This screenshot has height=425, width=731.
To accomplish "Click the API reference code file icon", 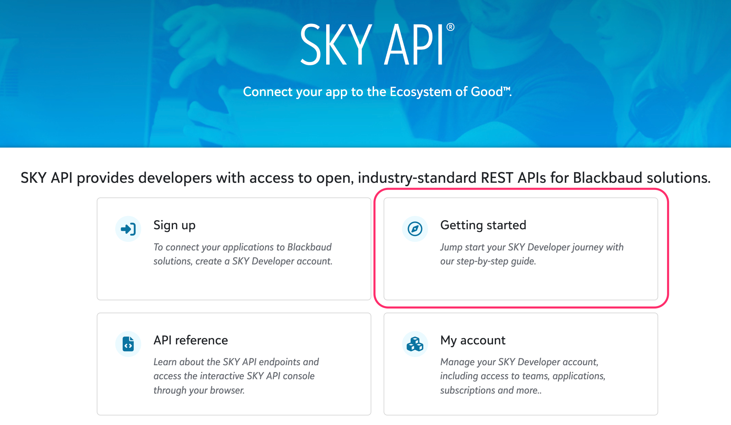I will pos(128,344).
